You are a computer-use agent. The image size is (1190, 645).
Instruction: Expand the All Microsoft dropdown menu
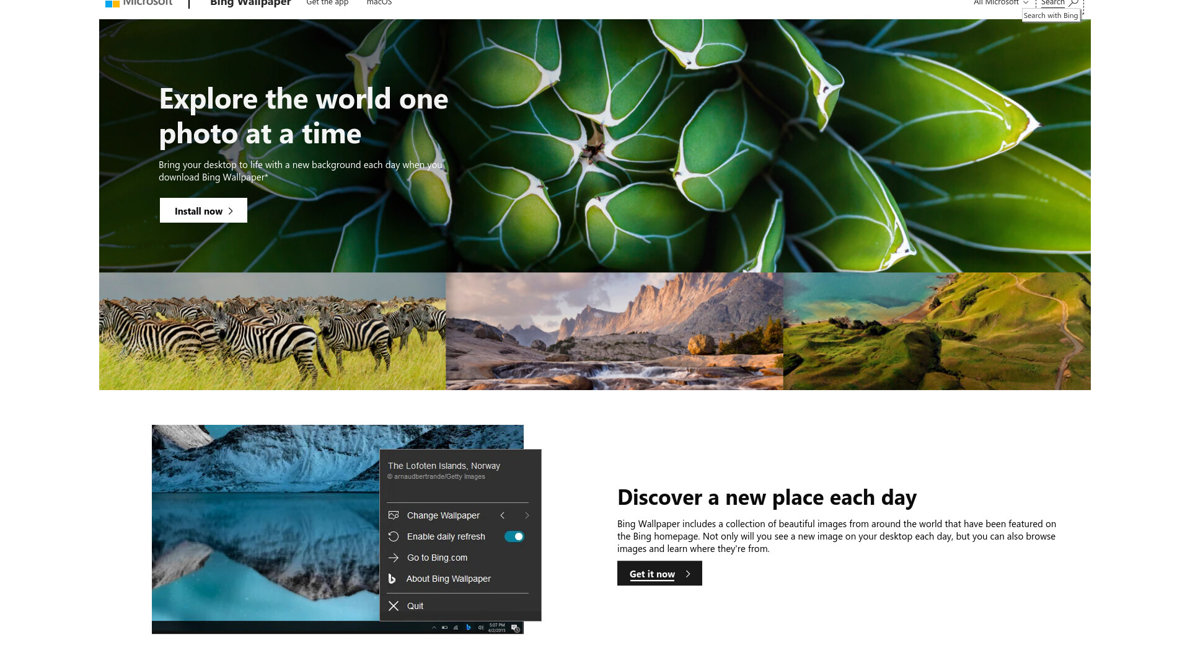tap(1000, 3)
